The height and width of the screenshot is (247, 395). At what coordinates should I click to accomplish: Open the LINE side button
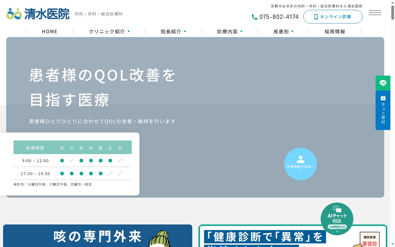(x=383, y=83)
